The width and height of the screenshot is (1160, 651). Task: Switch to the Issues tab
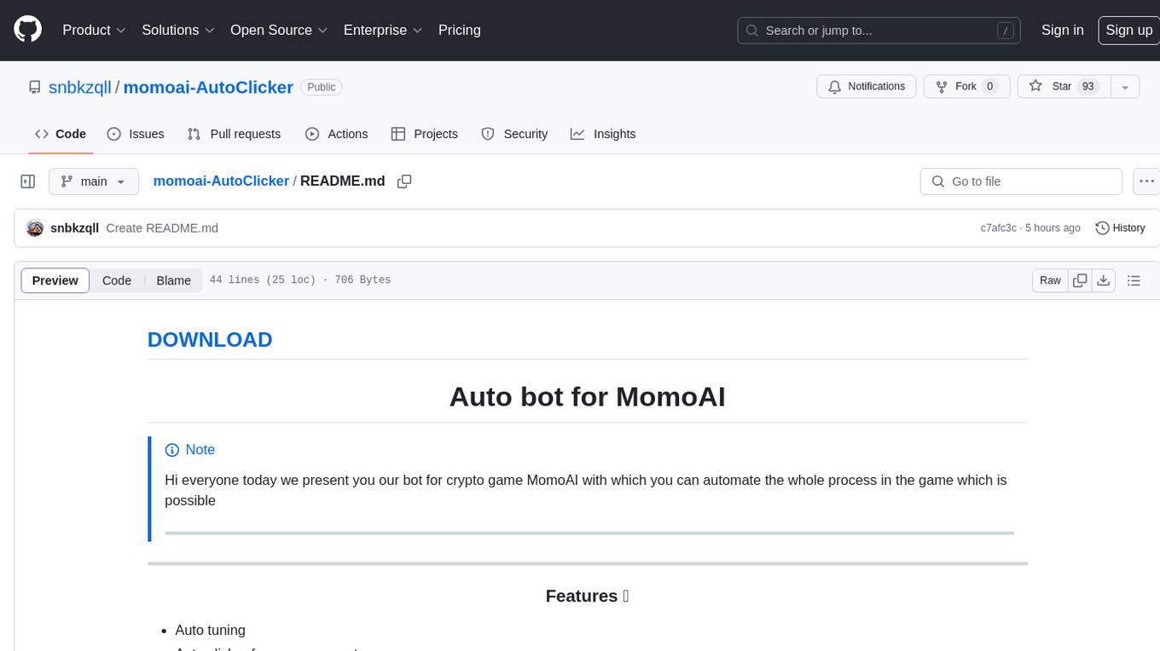[136, 134]
